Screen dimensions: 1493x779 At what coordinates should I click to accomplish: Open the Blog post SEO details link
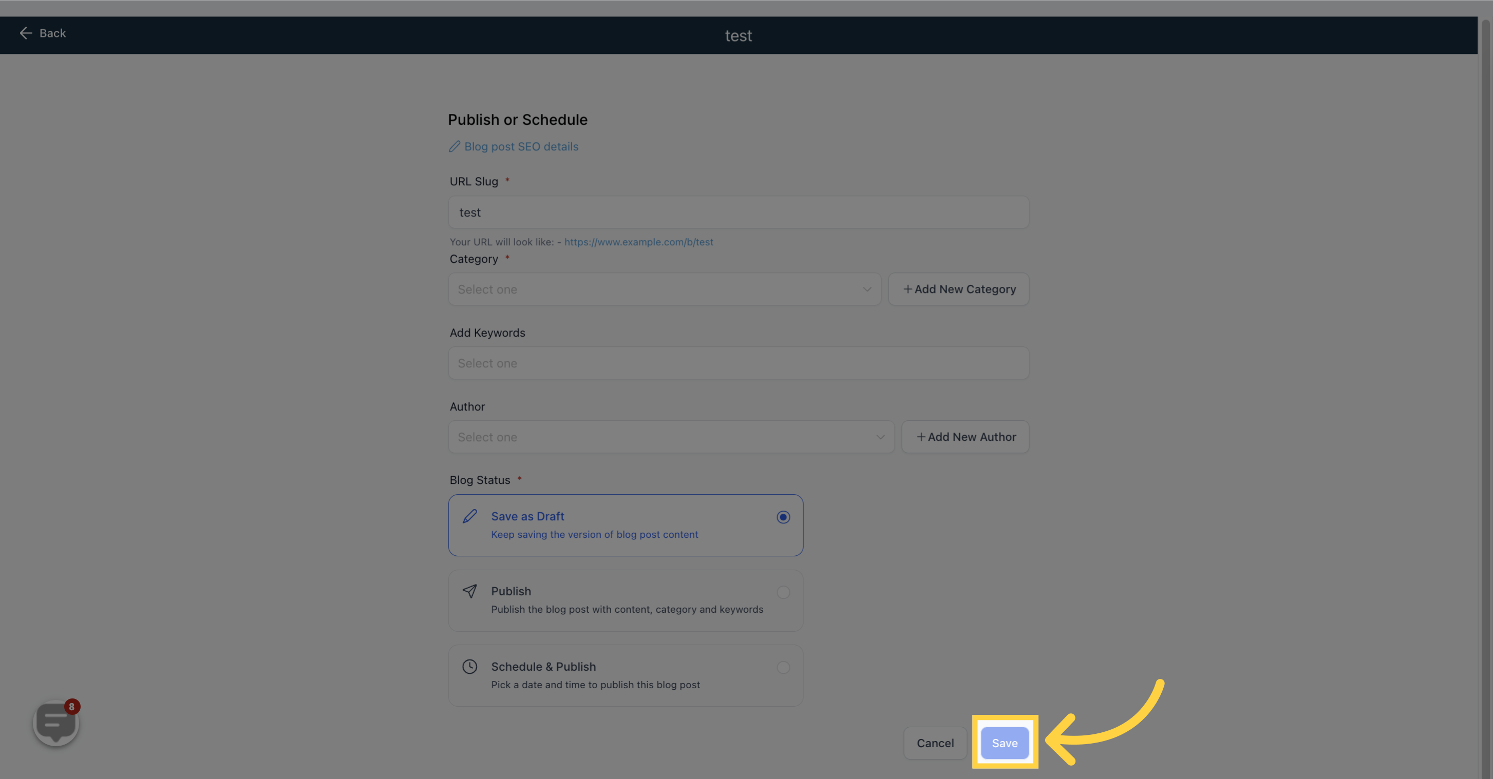521,147
